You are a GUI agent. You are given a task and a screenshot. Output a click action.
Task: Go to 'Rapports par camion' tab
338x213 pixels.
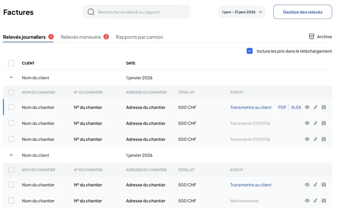pyautogui.click(x=139, y=37)
